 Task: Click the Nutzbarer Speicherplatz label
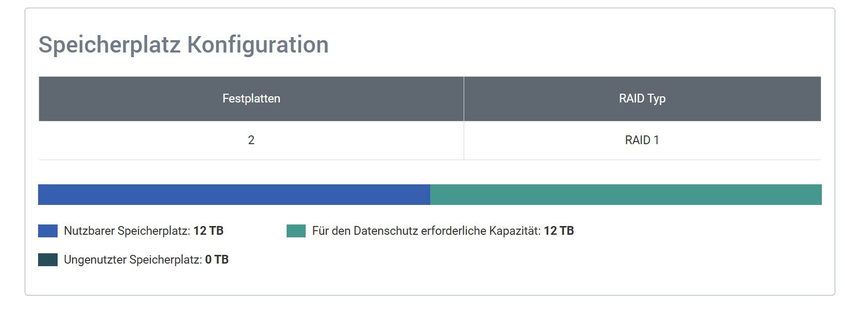[x=127, y=231]
